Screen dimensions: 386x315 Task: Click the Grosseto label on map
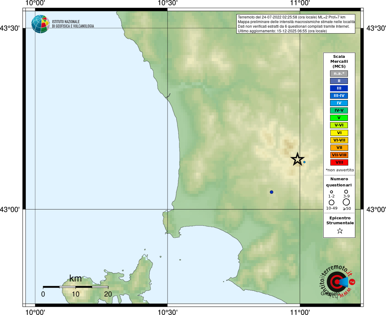pos(330,294)
